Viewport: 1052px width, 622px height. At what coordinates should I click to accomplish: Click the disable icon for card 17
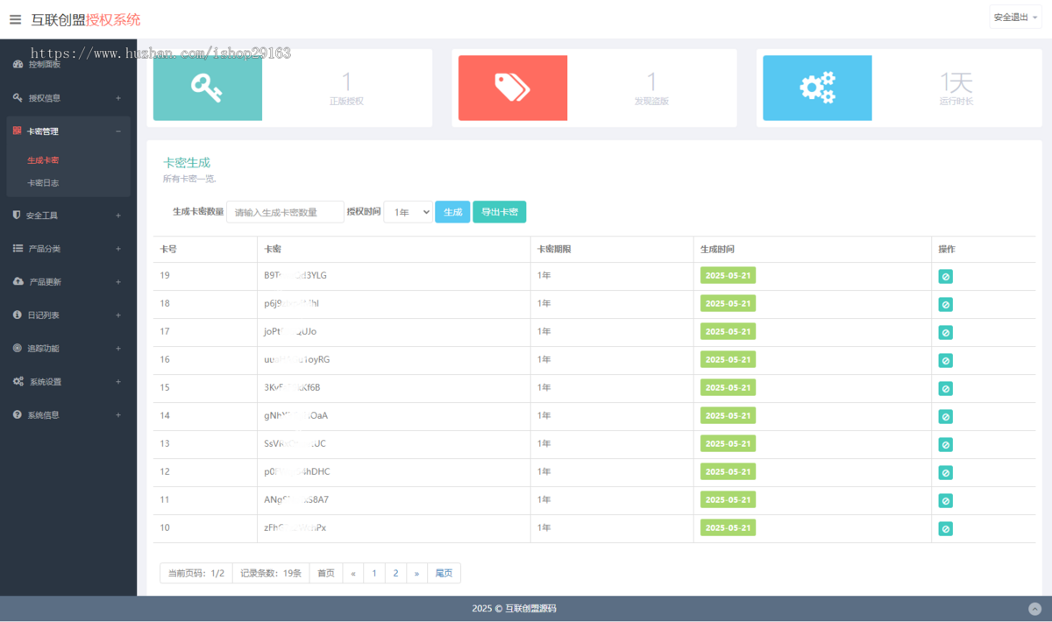coord(945,333)
